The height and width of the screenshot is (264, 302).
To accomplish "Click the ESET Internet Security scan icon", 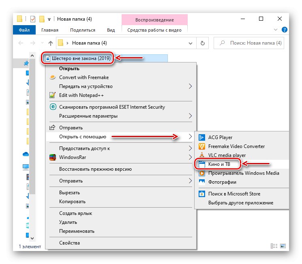I will (52, 107).
